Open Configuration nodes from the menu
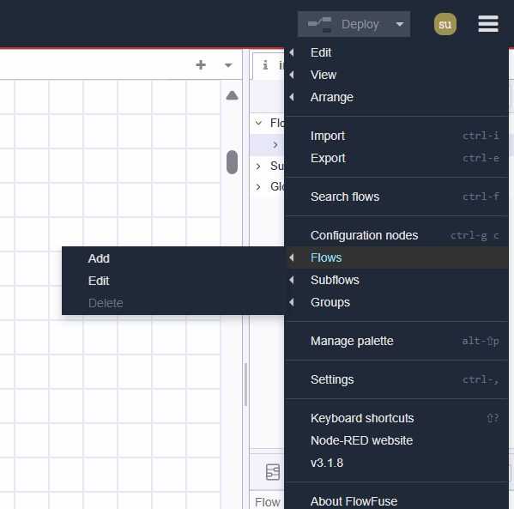514x509 pixels. click(x=396, y=235)
